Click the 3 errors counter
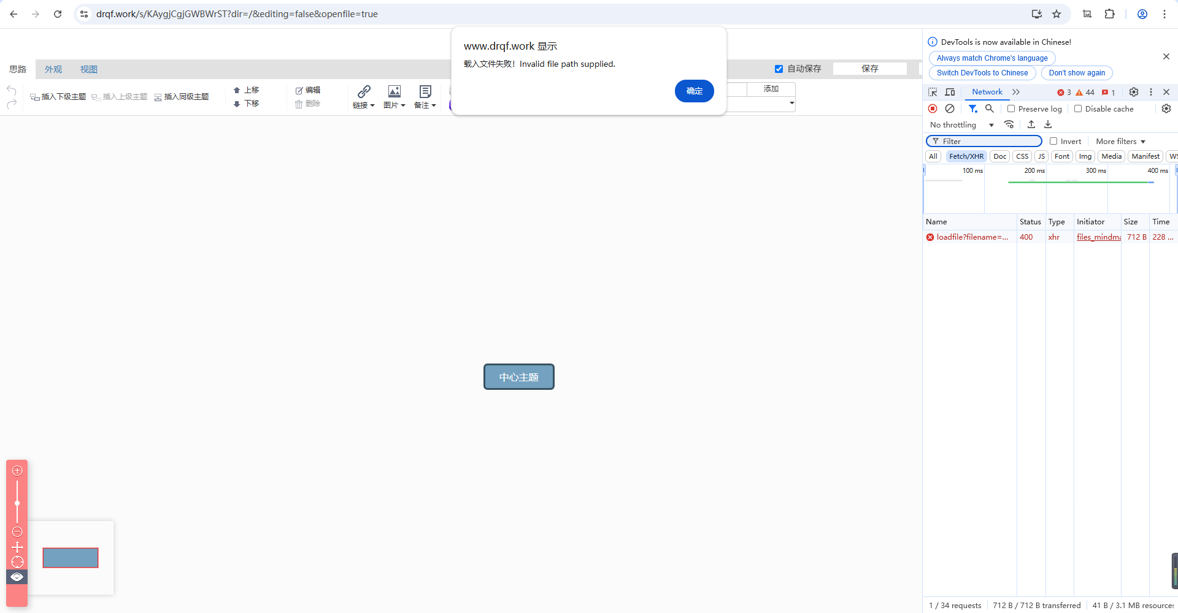 1064,93
